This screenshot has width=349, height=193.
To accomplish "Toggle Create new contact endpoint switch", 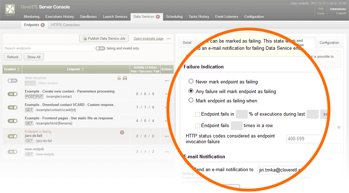I will coord(13,94).
